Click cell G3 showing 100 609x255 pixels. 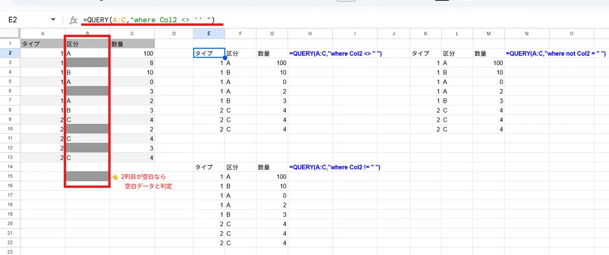(272, 62)
